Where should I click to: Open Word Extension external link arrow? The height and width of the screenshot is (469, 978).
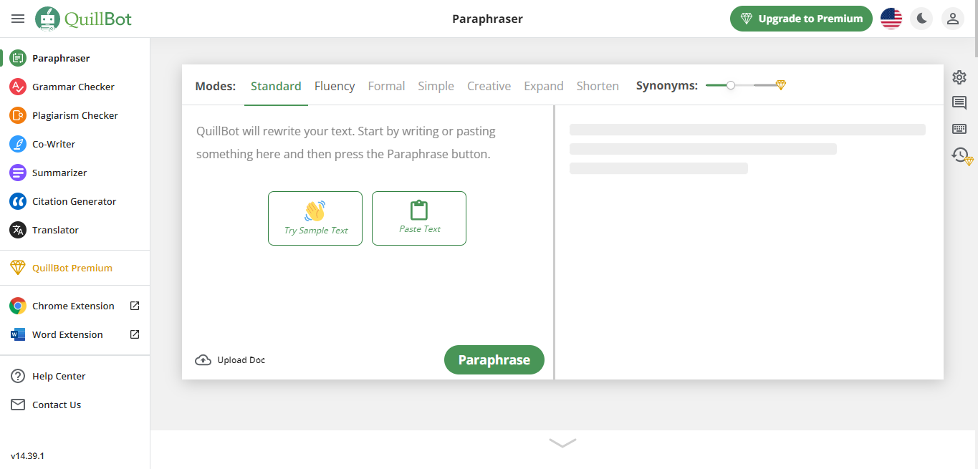pyautogui.click(x=135, y=334)
